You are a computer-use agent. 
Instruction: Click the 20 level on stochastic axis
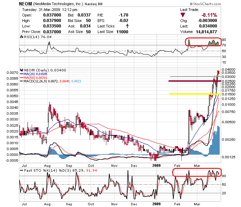coord(224,193)
